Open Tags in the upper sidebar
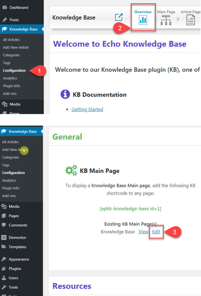This screenshot has height=296, width=201. click(7, 63)
